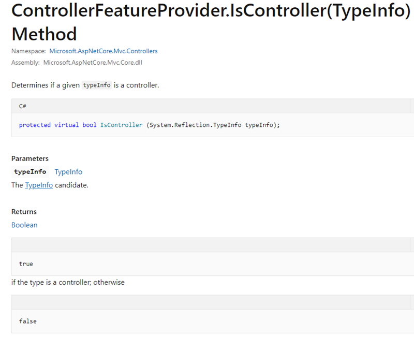Click the false code block
Image resolution: width=414 pixels, height=337 pixels.
[x=27, y=321]
